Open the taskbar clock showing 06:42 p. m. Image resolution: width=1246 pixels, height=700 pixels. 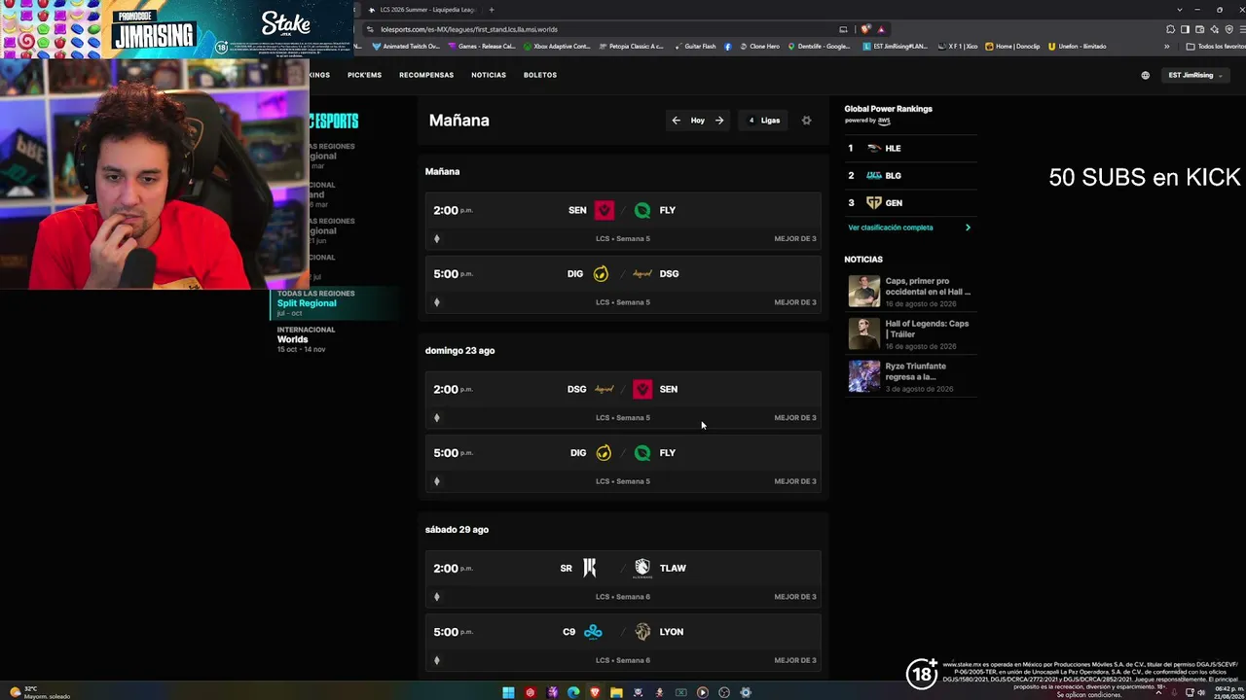click(x=1228, y=692)
